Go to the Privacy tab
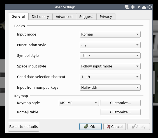This screenshot has width=158, height=138. tap(106, 17)
